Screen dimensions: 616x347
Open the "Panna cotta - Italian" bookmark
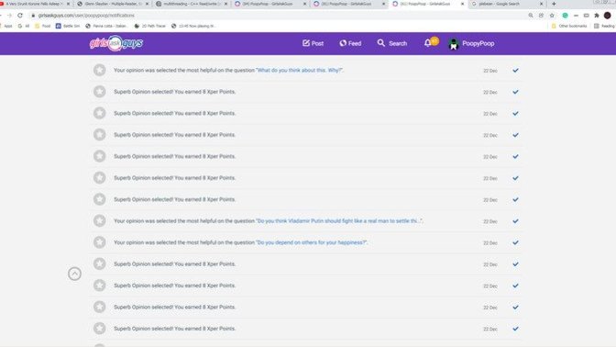(x=106, y=26)
